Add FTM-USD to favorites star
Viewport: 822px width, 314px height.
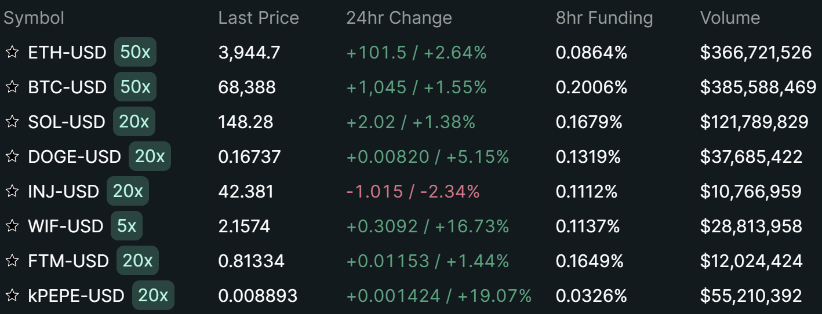[x=12, y=261]
